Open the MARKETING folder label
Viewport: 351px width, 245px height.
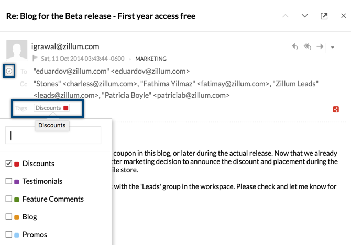click(x=151, y=59)
